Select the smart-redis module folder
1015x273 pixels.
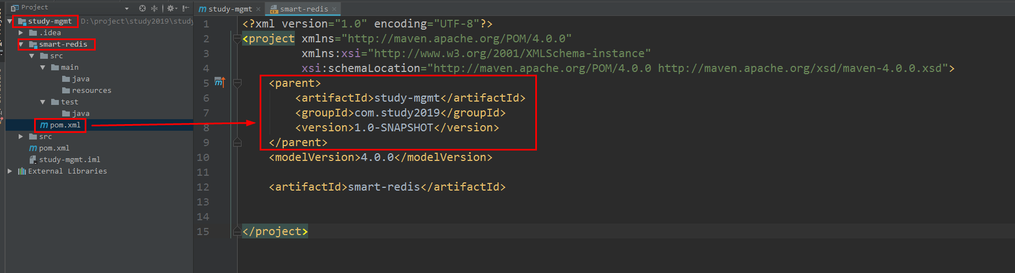coord(63,44)
